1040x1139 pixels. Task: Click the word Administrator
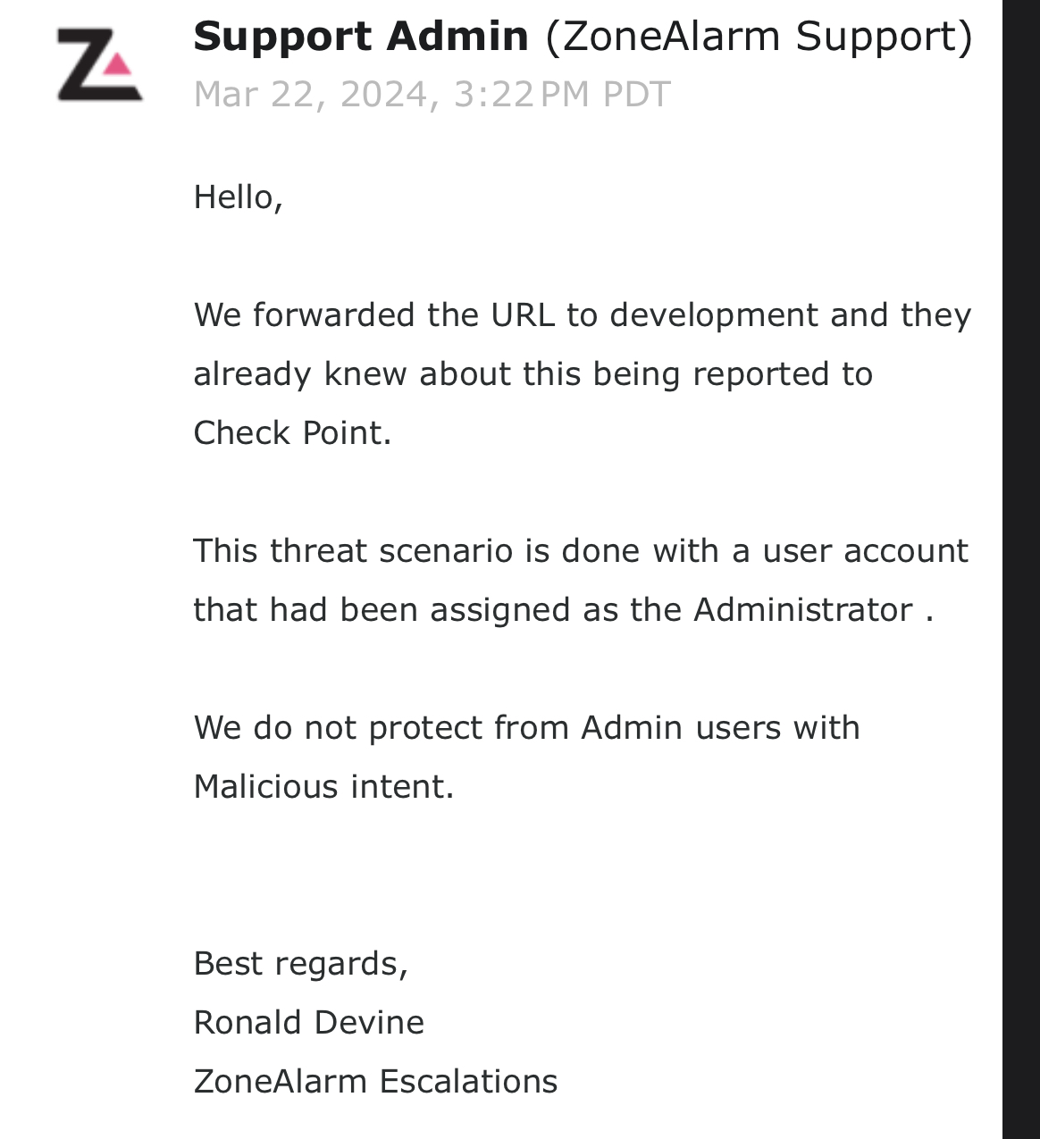pos(802,610)
